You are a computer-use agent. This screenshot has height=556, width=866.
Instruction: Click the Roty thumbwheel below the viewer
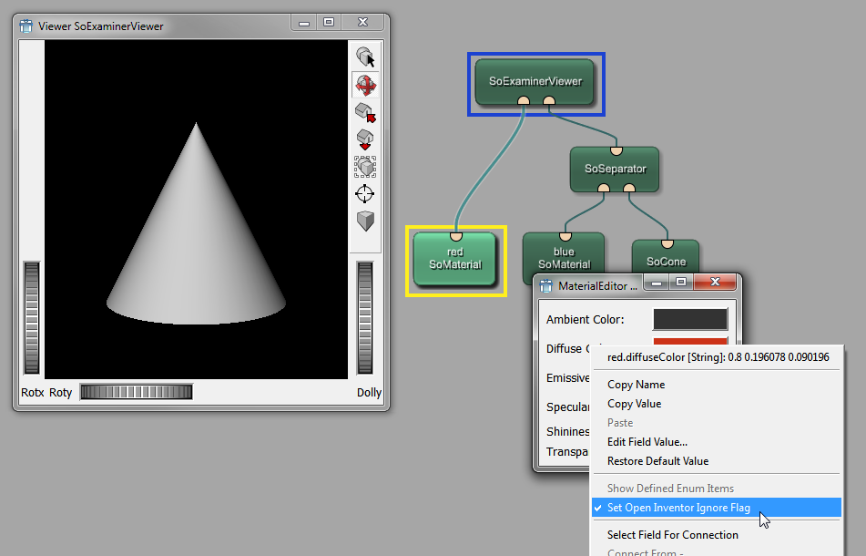pos(136,392)
